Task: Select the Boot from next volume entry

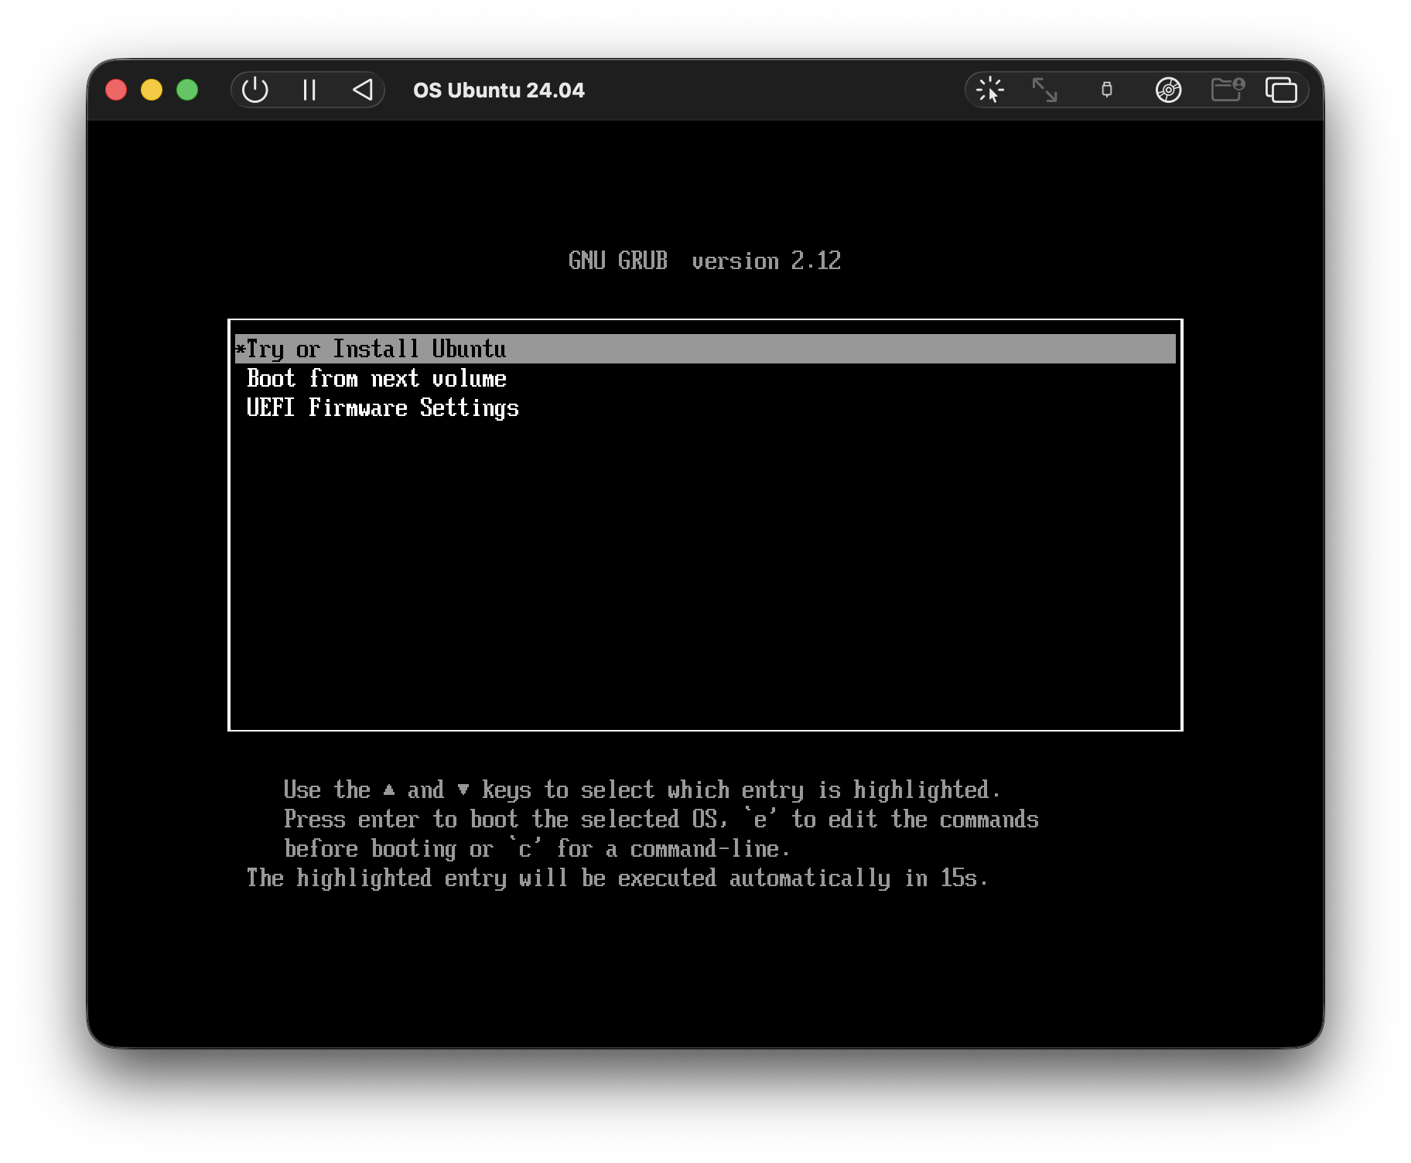Action: click(377, 378)
